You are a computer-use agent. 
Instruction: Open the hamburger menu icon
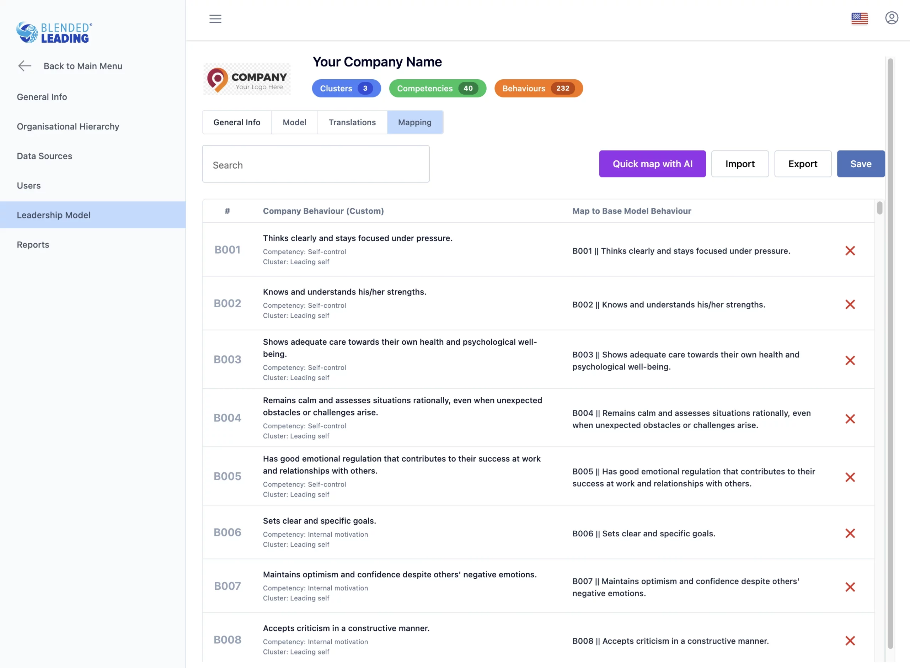(x=215, y=18)
